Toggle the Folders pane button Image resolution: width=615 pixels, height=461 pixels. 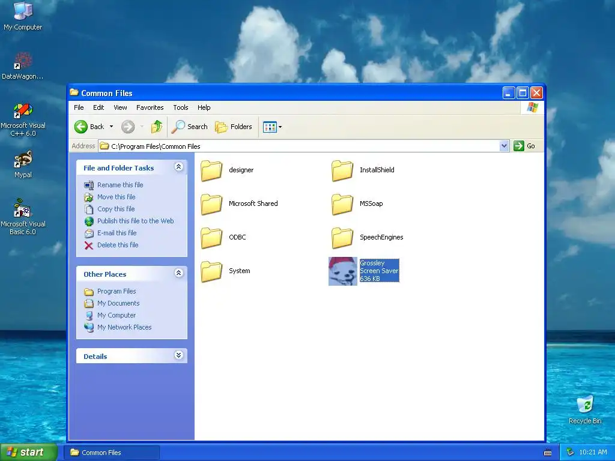pyautogui.click(x=234, y=127)
